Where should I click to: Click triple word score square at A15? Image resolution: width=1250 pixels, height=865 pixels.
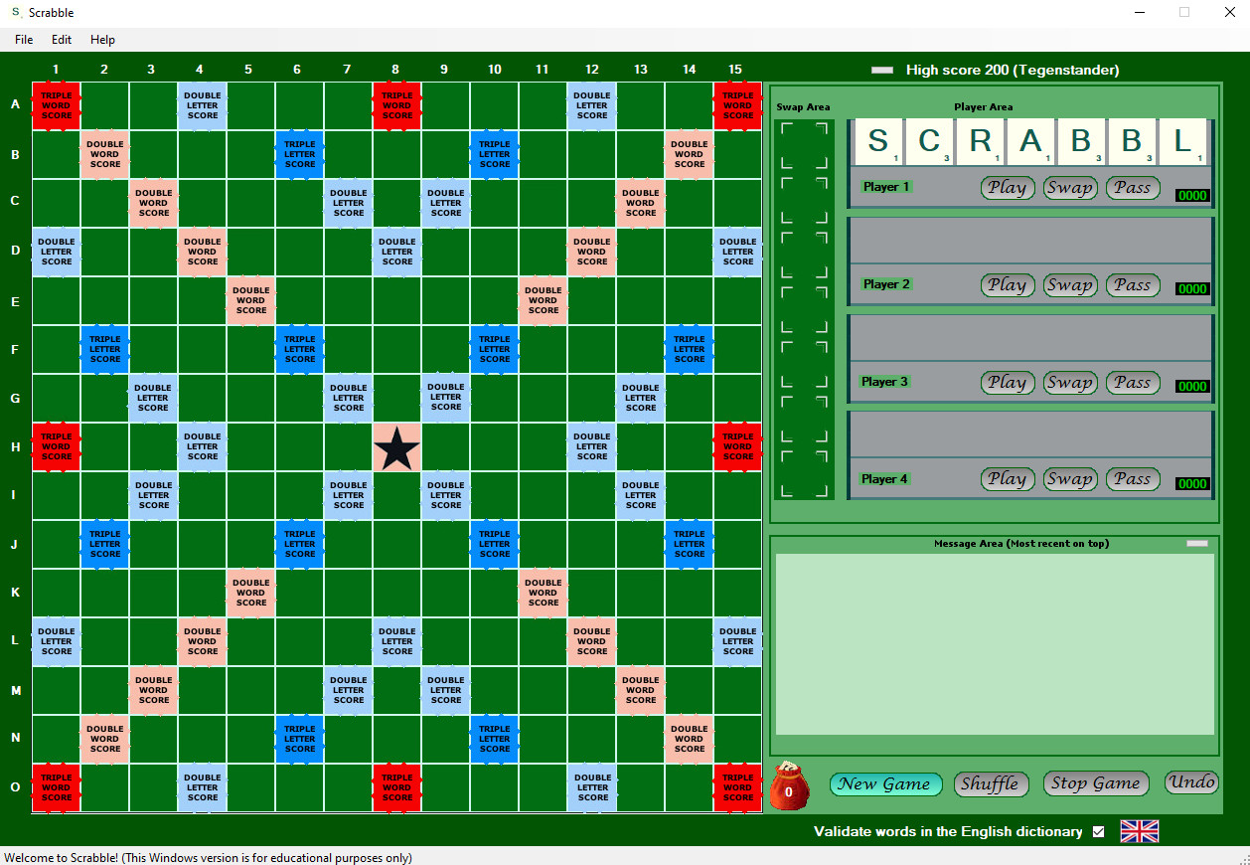(737, 105)
